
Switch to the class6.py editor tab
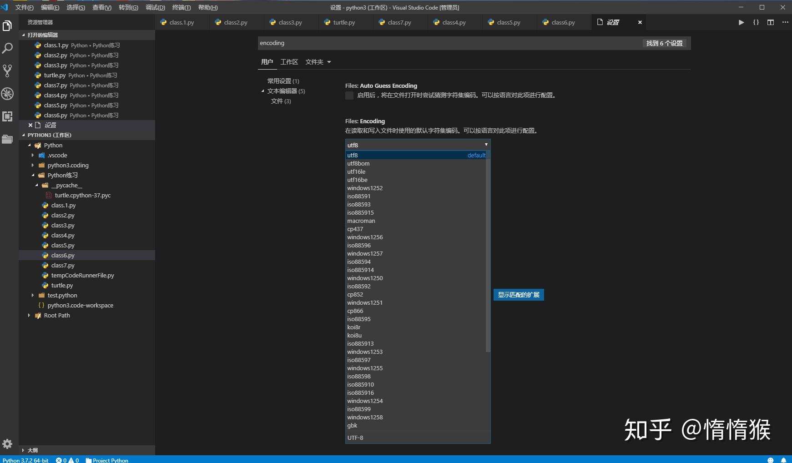563,22
